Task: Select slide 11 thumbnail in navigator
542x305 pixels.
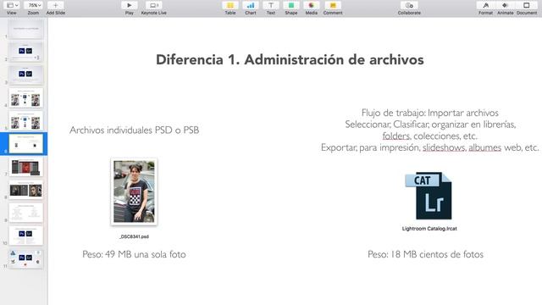Action: (26, 258)
